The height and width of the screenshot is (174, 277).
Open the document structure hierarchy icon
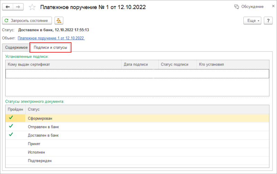(59, 21)
